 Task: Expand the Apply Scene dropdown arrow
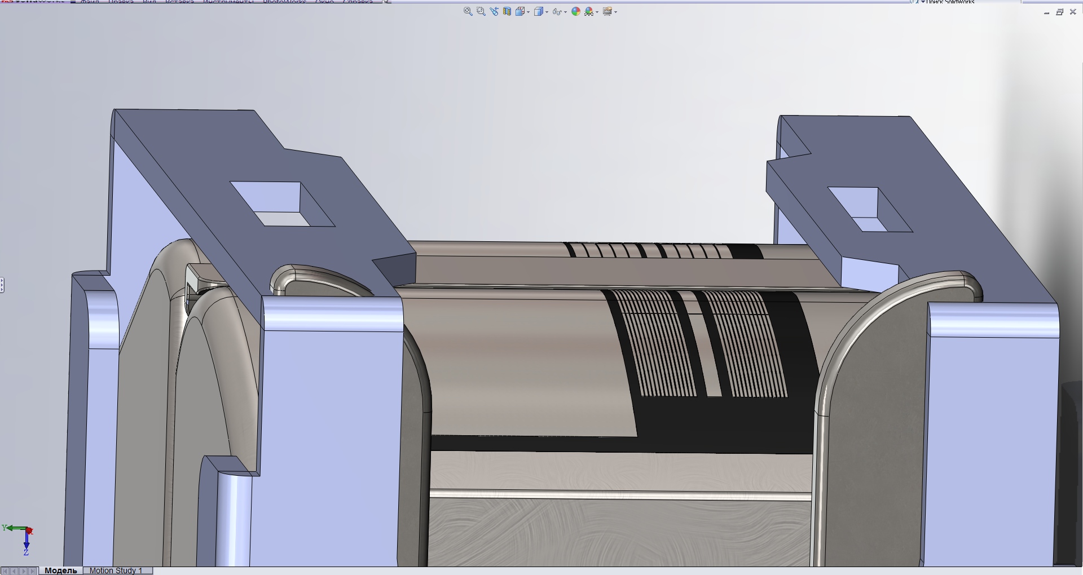tap(597, 12)
